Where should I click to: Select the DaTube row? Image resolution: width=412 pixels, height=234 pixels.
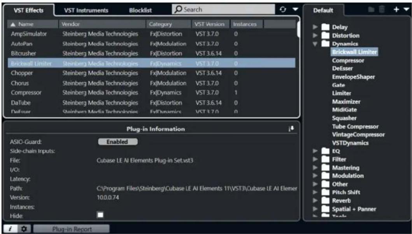pyautogui.click(x=152, y=103)
